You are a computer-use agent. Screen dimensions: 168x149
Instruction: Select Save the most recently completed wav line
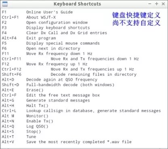tap(67, 142)
